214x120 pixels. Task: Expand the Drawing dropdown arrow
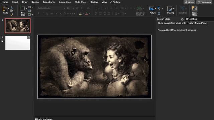[174, 9]
